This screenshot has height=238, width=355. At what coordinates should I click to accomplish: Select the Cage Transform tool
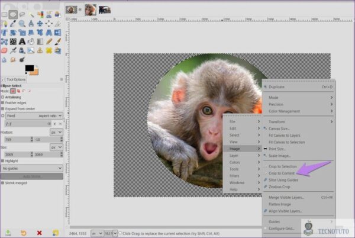[4, 41]
